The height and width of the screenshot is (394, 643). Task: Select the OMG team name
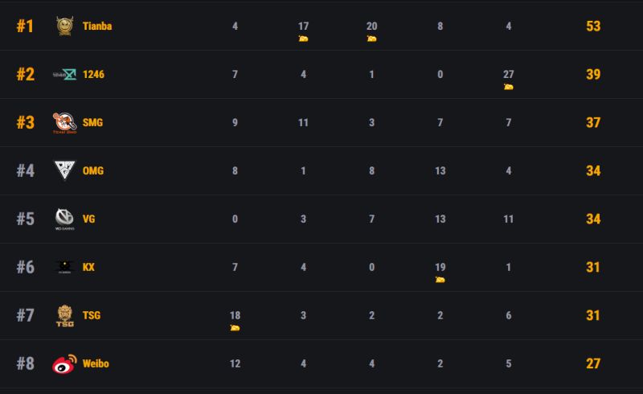[x=93, y=170]
